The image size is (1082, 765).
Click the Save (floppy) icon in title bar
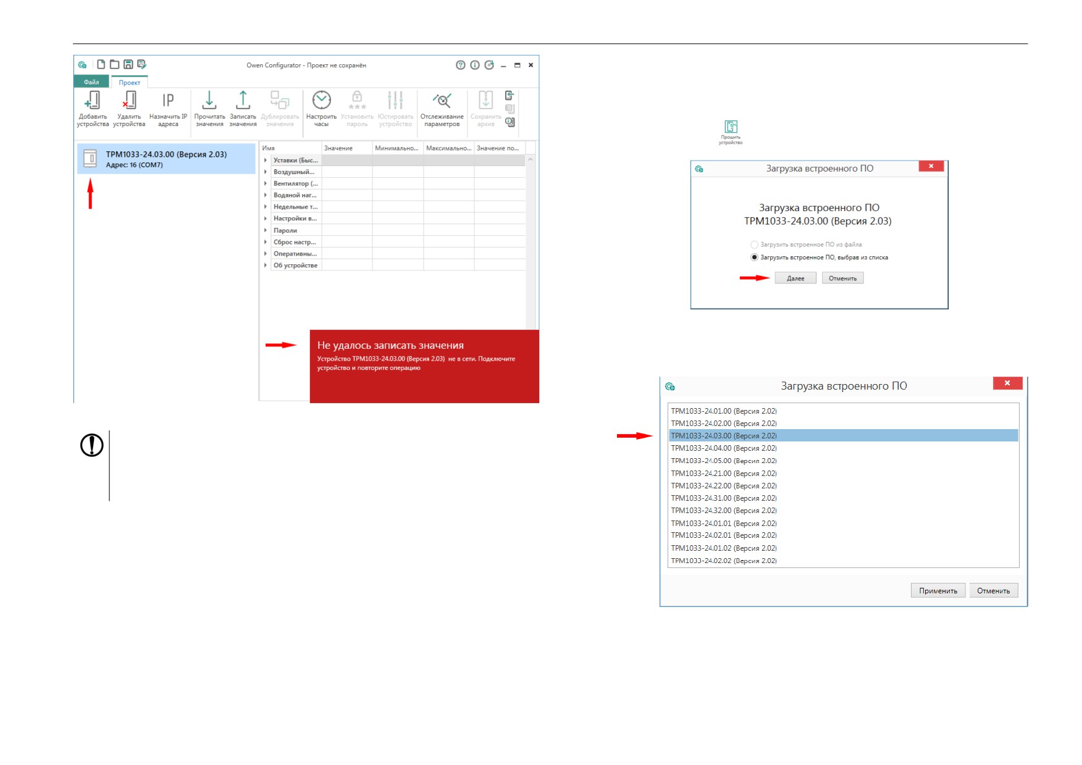tap(128, 64)
